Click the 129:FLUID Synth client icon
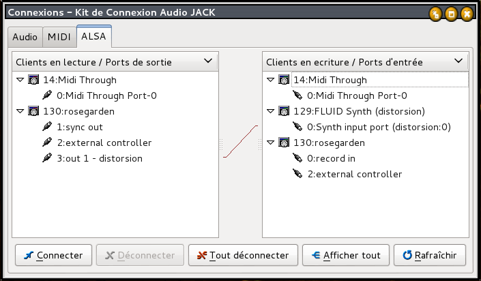Viewport: 481px width, 281px height. tap(283, 112)
